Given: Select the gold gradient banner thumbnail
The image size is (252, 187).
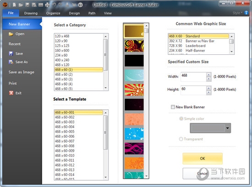Looking at the screenshot, I should coord(134,31).
